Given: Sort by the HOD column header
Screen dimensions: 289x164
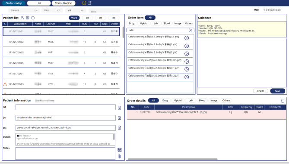Looking at the screenshot, I should coord(85,24).
